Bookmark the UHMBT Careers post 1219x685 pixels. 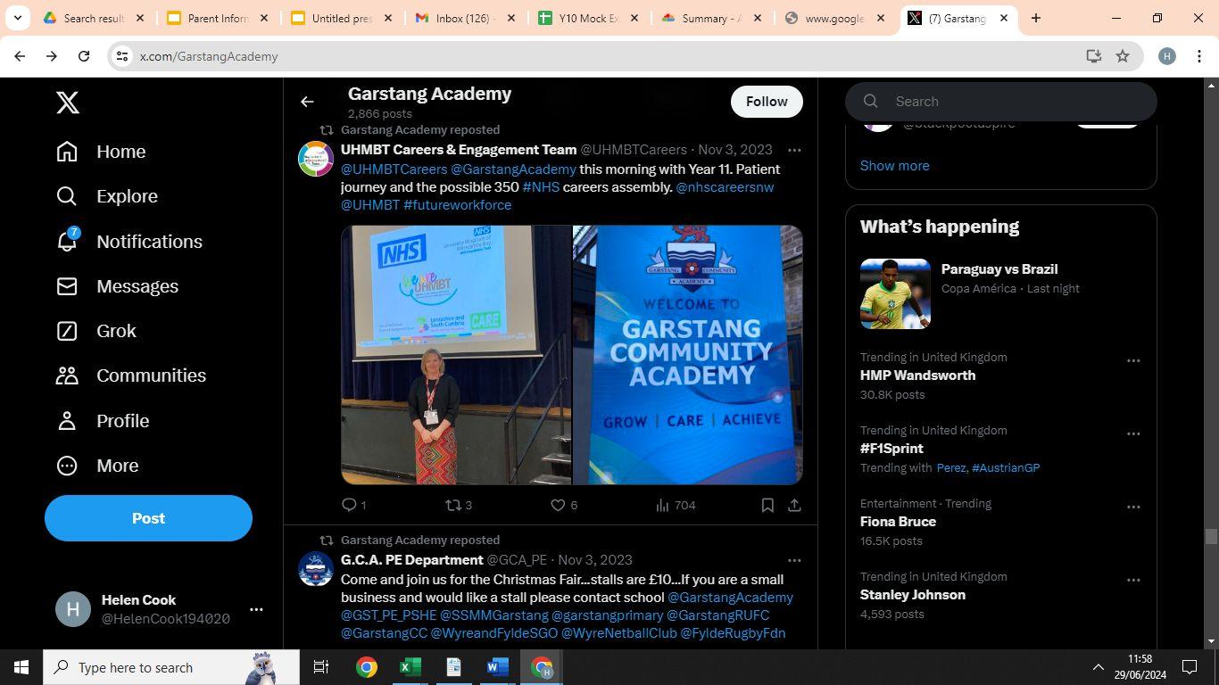click(767, 505)
